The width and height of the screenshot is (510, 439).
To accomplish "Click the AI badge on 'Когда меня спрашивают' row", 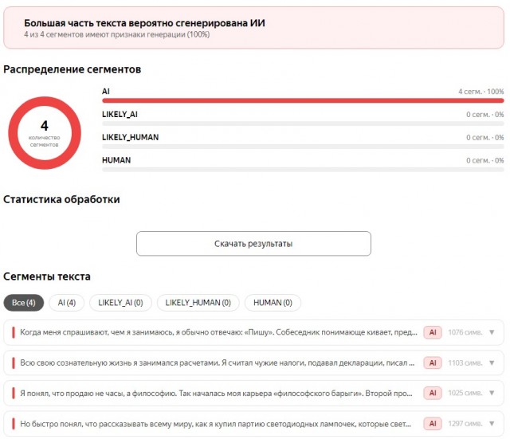I will [x=433, y=332].
